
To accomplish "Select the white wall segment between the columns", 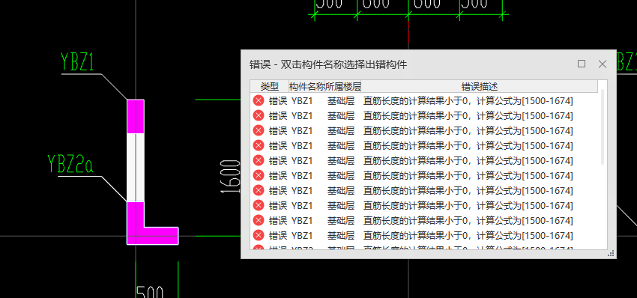I will [x=136, y=167].
